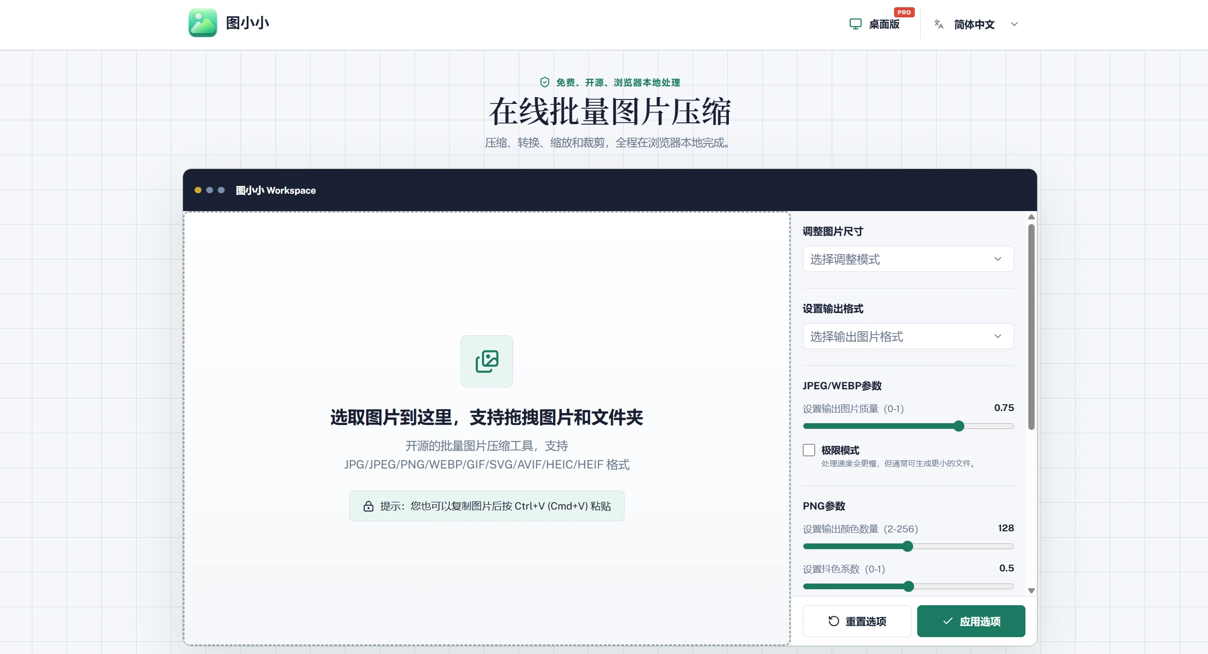The image size is (1208, 654).
Task: Click the lock icon in paste tip
Action: click(368, 506)
